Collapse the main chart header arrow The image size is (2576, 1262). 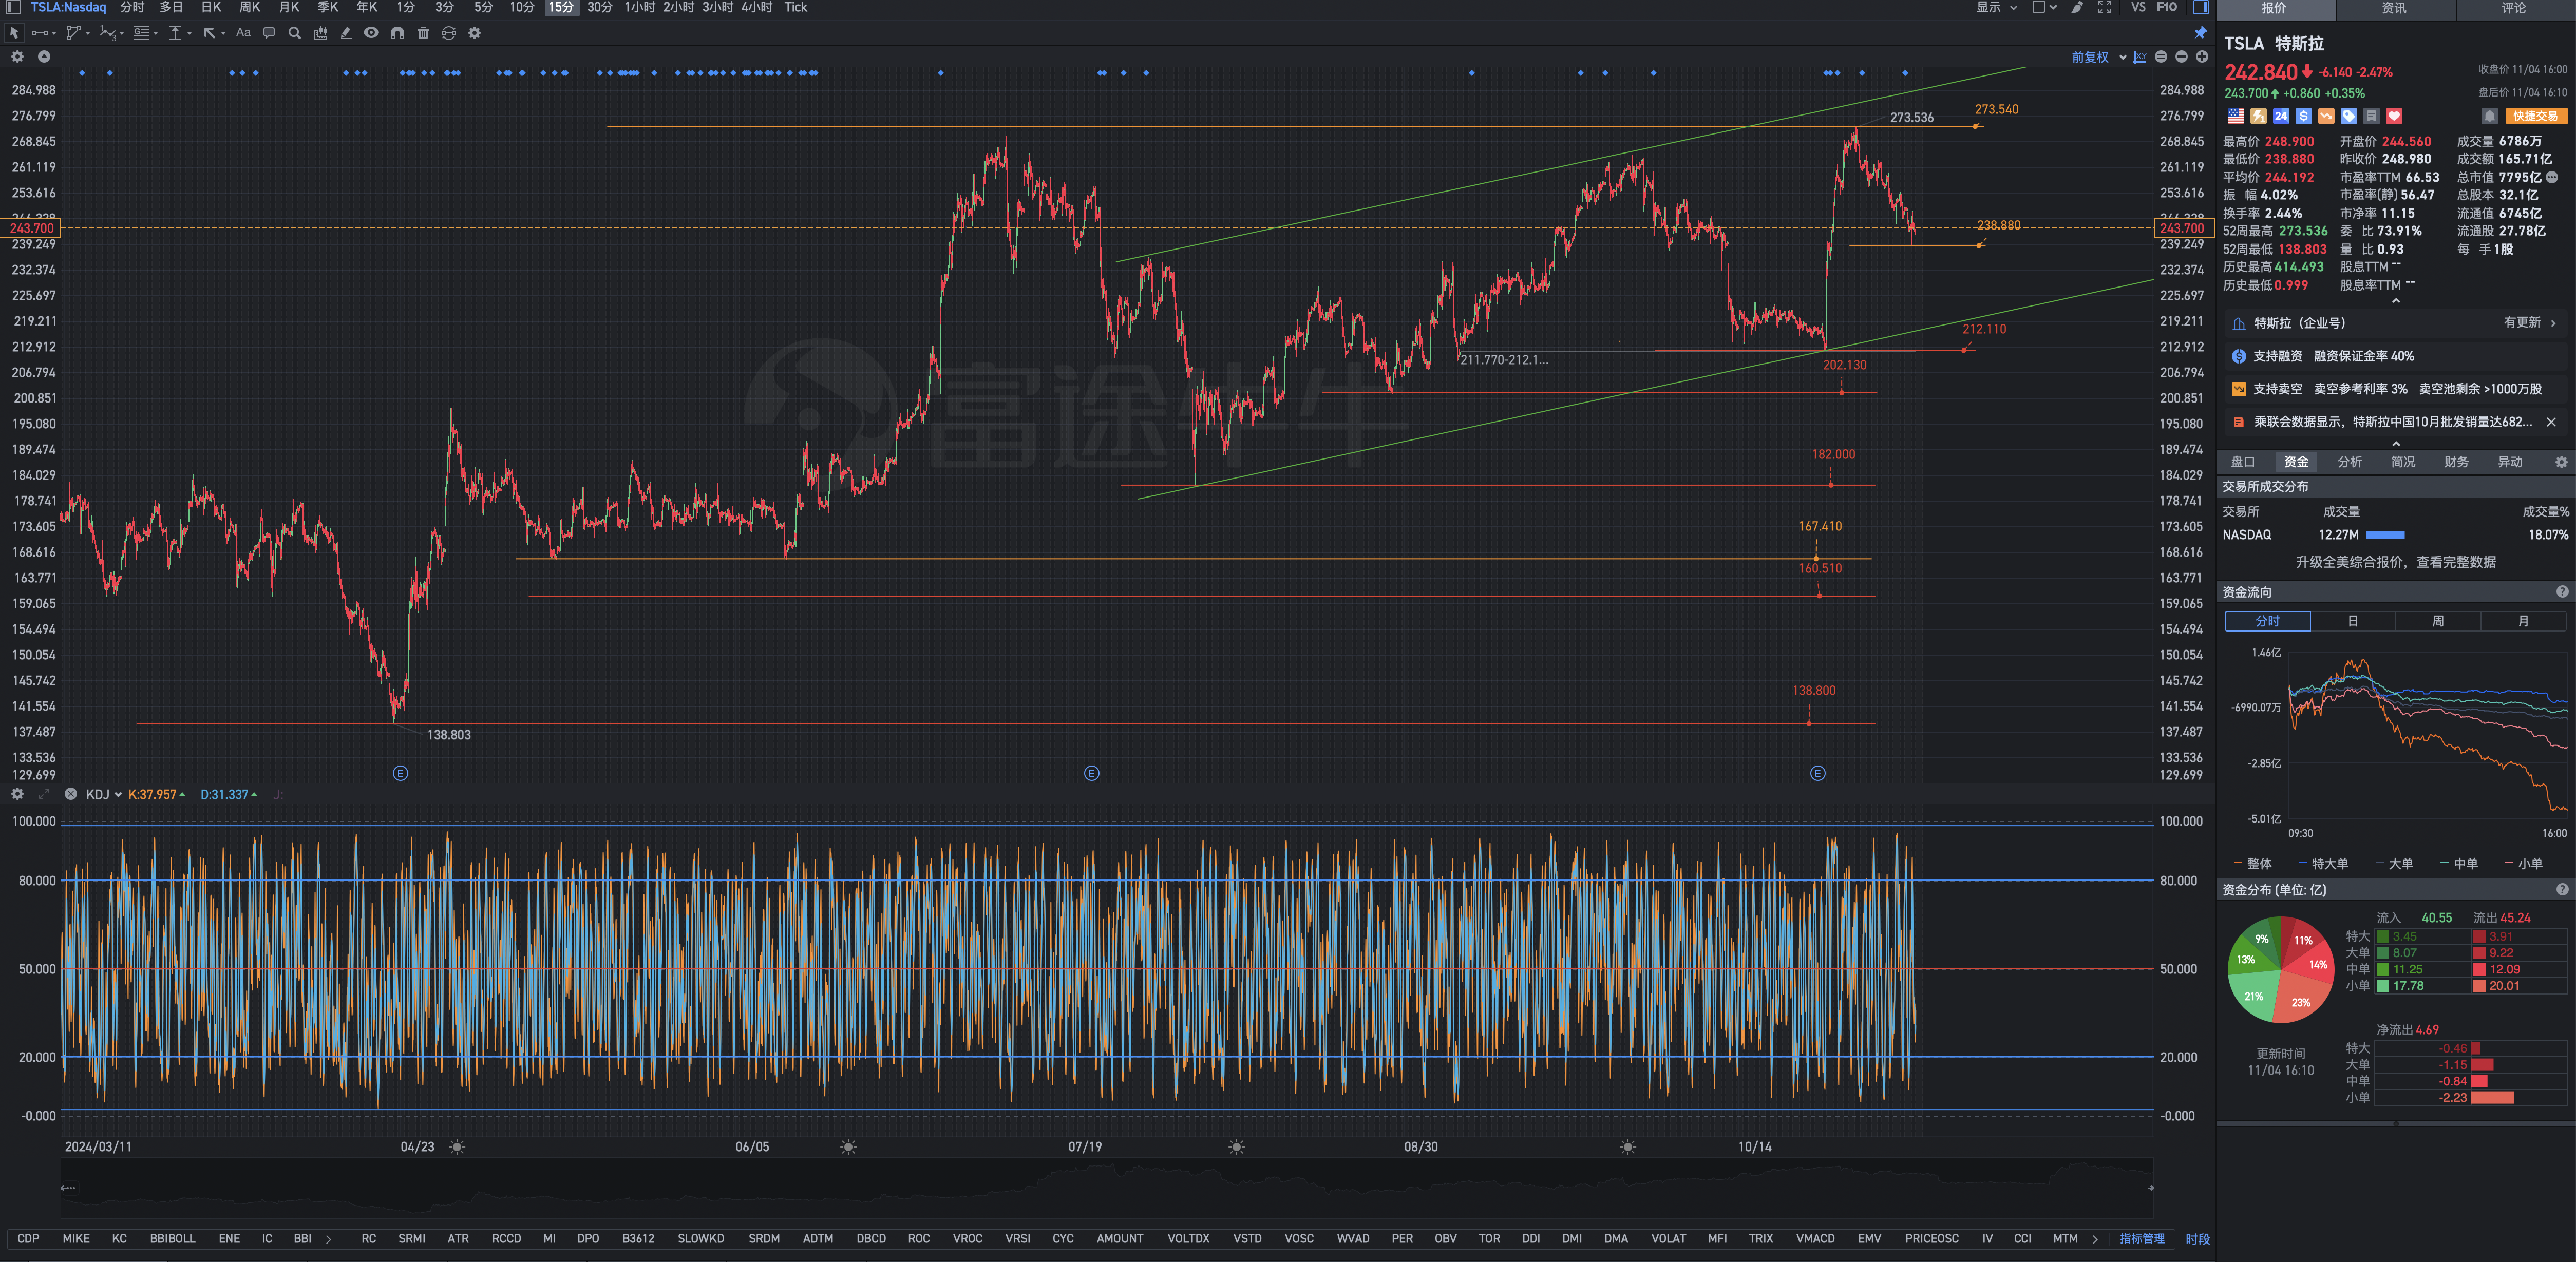pos(44,57)
